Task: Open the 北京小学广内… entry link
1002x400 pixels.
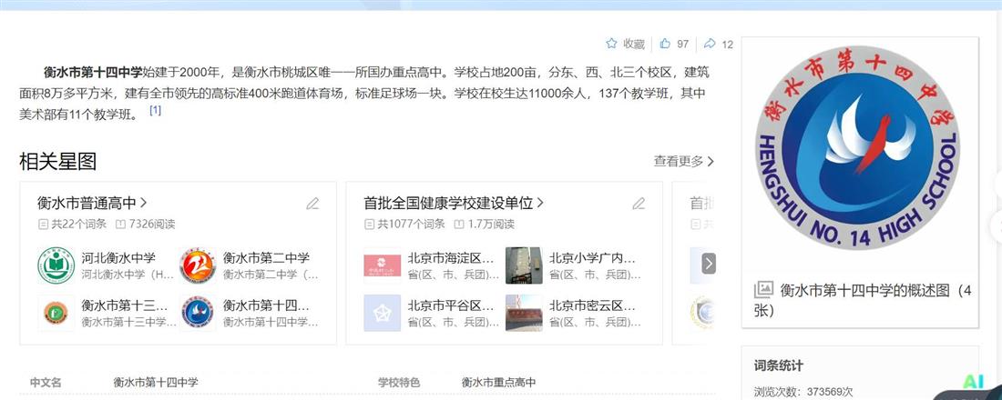Action: pyautogui.click(x=592, y=258)
